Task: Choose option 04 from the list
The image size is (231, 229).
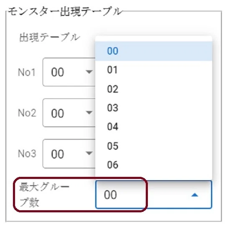Action: 154,127
